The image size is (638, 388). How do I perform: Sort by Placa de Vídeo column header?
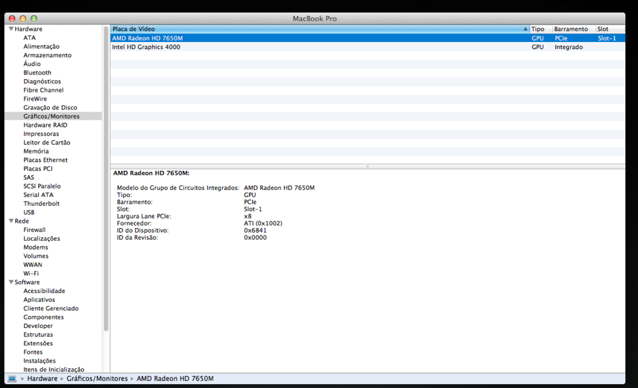coord(319,29)
